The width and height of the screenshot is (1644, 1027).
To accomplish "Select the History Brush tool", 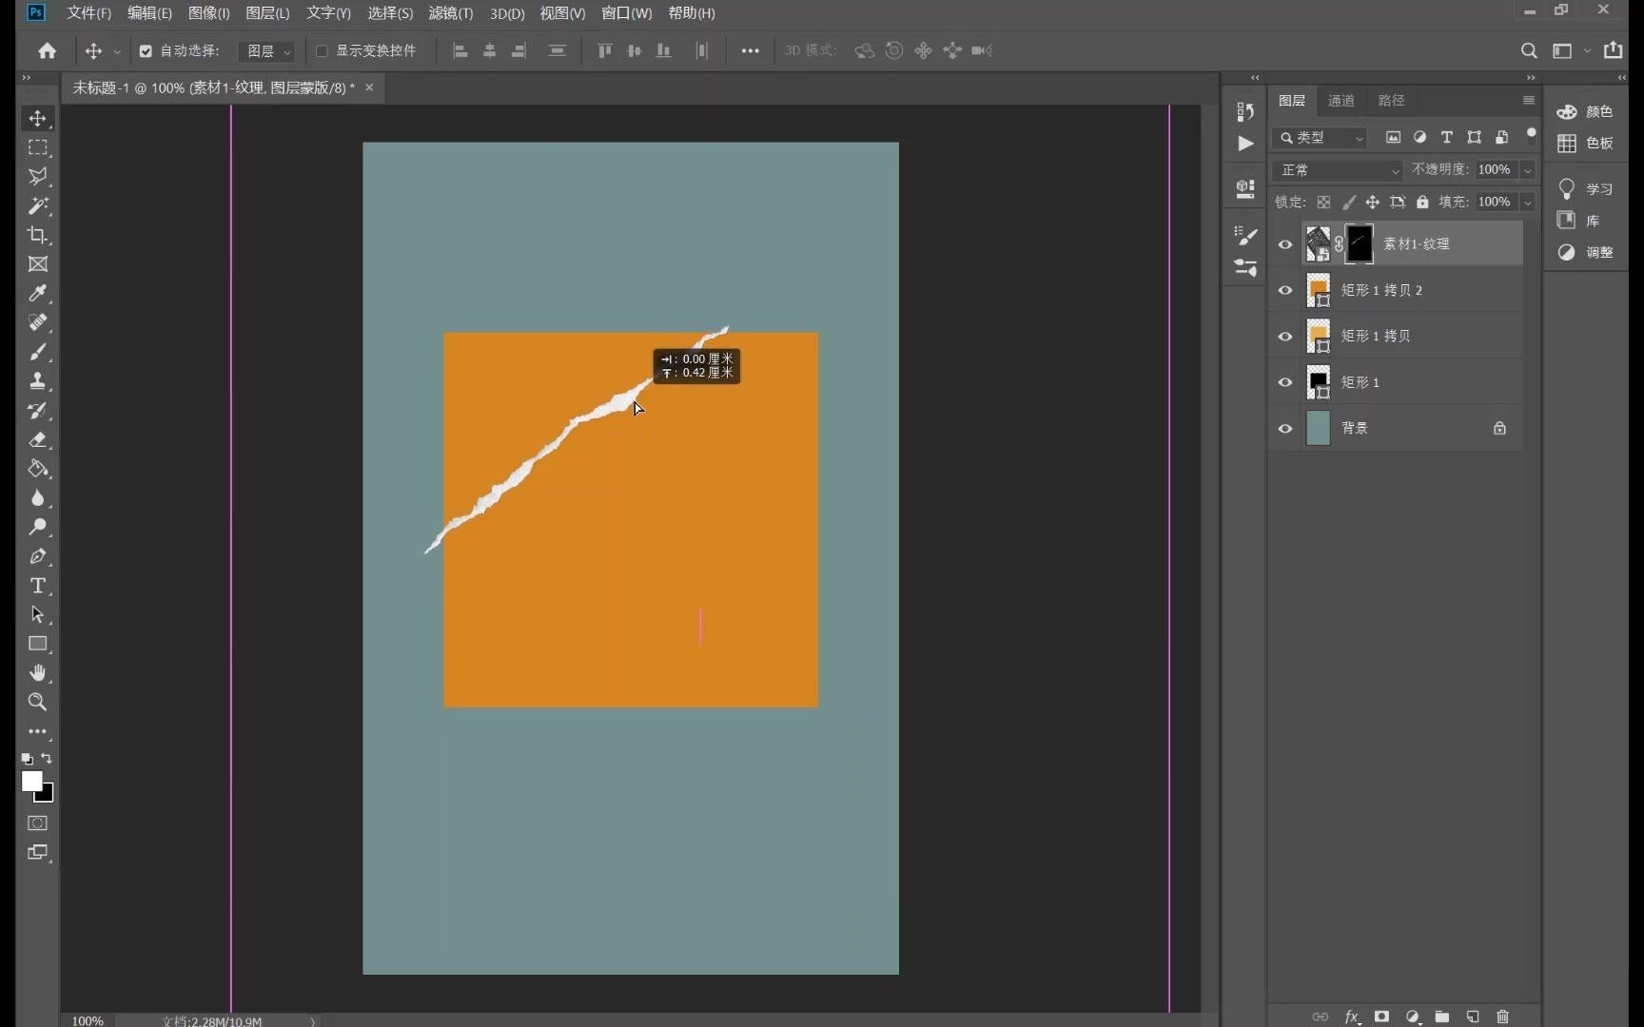I will [x=38, y=411].
